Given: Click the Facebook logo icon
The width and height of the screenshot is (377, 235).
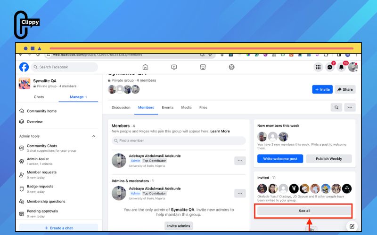Looking at the screenshot, I should 24,67.
